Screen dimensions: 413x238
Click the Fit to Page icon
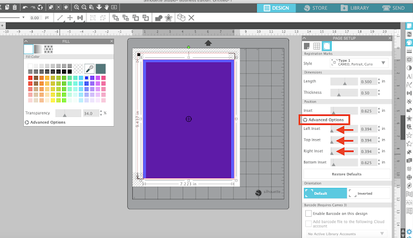point(114,7)
